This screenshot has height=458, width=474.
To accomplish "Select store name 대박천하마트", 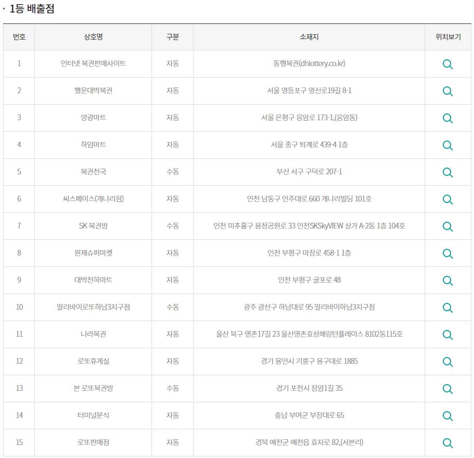I will tap(93, 279).
